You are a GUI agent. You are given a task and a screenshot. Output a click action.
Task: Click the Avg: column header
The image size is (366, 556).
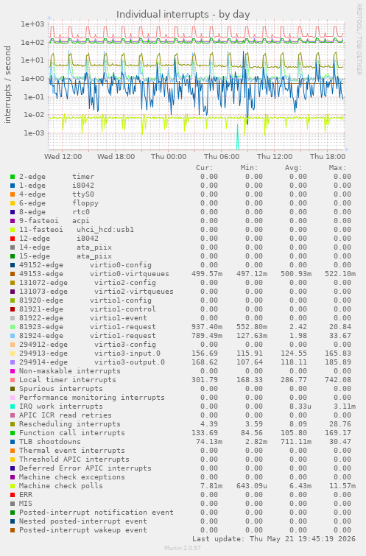click(293, 168)
